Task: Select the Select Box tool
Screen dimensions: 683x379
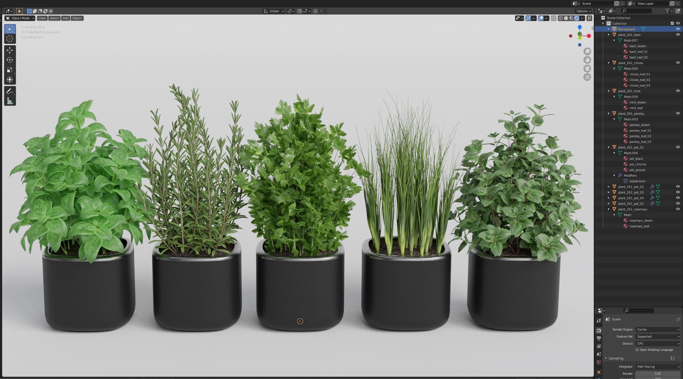Action: 10,29
